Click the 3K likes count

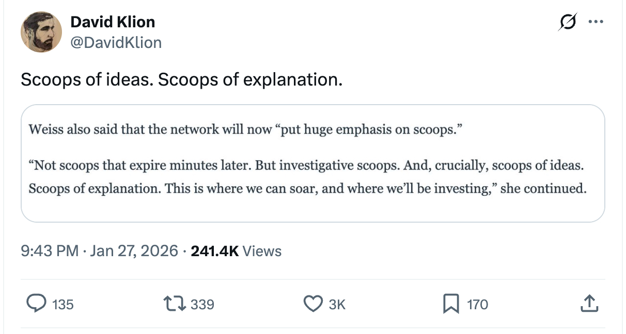click(337, 305)
